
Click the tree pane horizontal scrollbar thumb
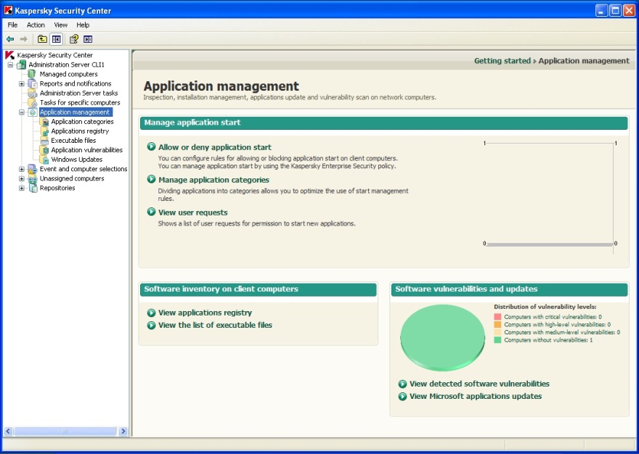(x=65, y=431)
